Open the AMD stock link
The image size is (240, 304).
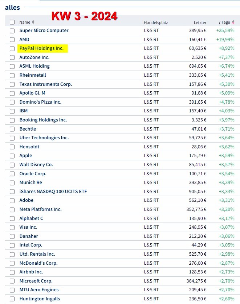24,39
